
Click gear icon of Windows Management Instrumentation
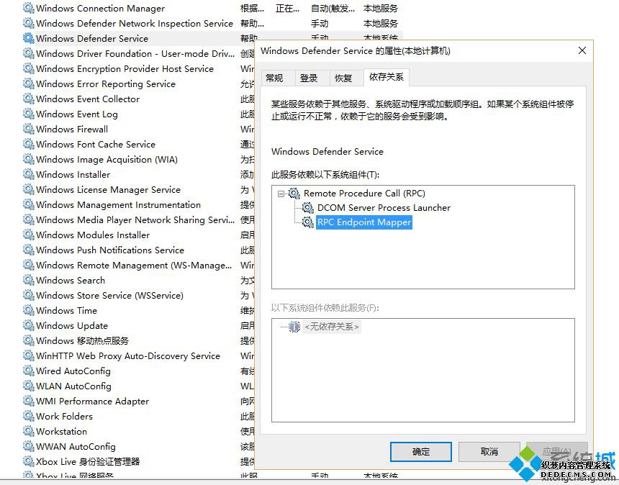tap(28, 205)
